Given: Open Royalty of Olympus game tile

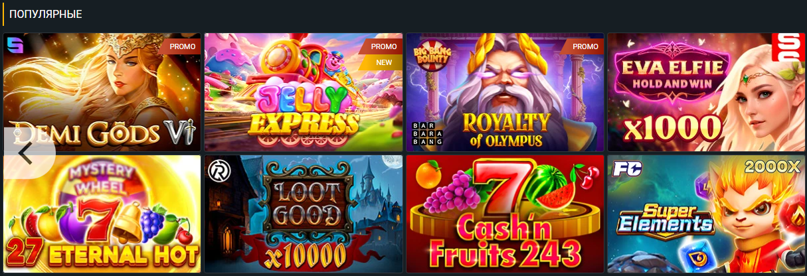Looking at the screenshot, I should pos(505,92).
